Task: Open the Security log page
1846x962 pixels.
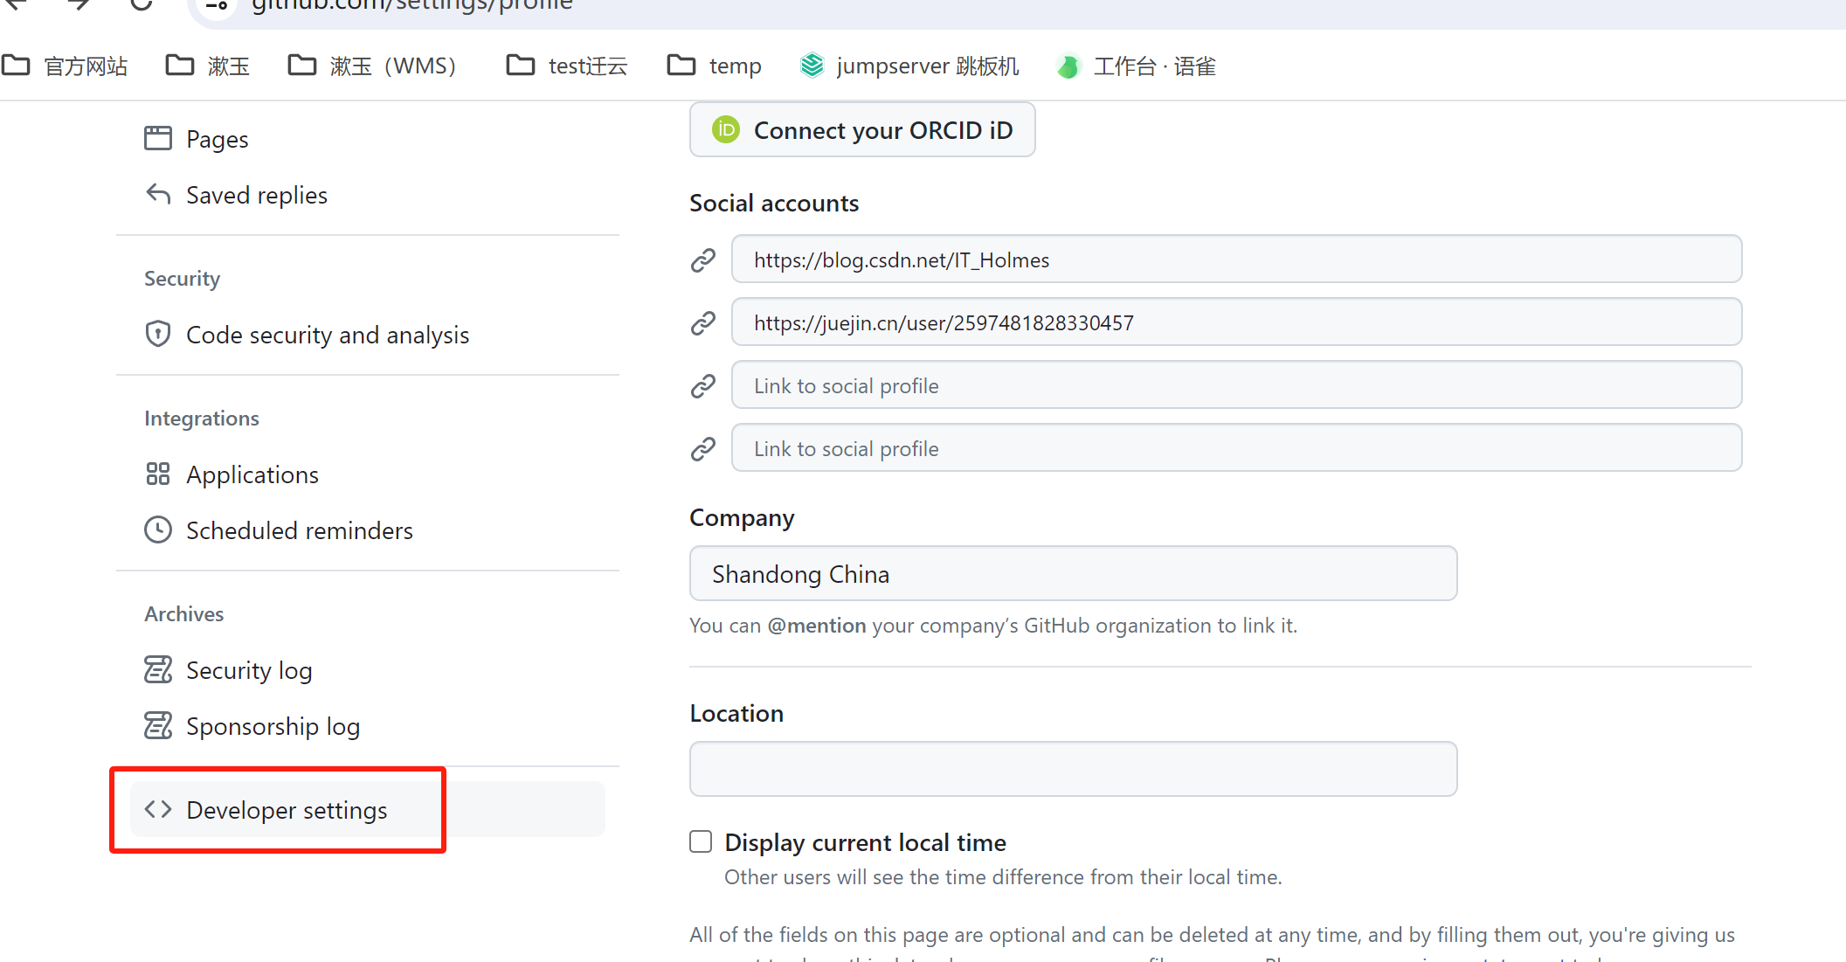Action: click(249, 669)
